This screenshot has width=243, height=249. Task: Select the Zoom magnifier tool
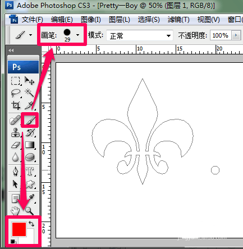click(29, 211)
